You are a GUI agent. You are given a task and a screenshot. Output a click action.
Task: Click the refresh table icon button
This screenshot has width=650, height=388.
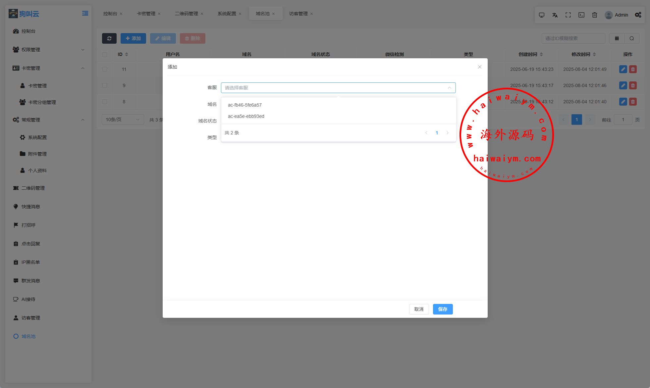coord(109,38)
